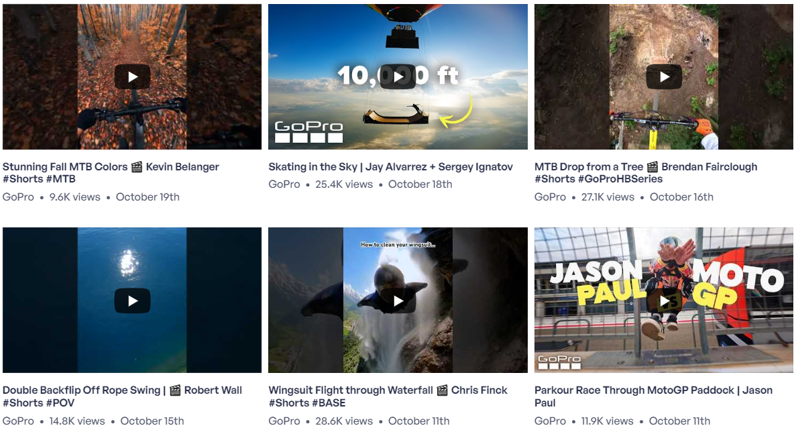Image resolution: width=796 pixels, height=434 pixels.
Task: Go to GoPro channel under Double Backflip video
Action: tap(18, 421)
